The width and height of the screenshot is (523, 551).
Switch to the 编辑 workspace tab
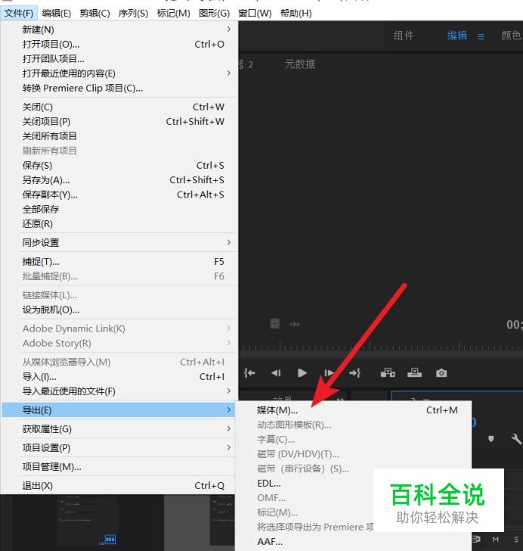(x=457, y=36)
